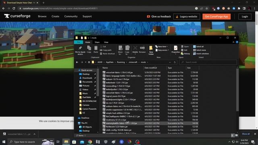The height and width of the screenshot is (145, 258).
Task: Sort files by the Name column
Action: pyautogui.click(x=122, y=68)
